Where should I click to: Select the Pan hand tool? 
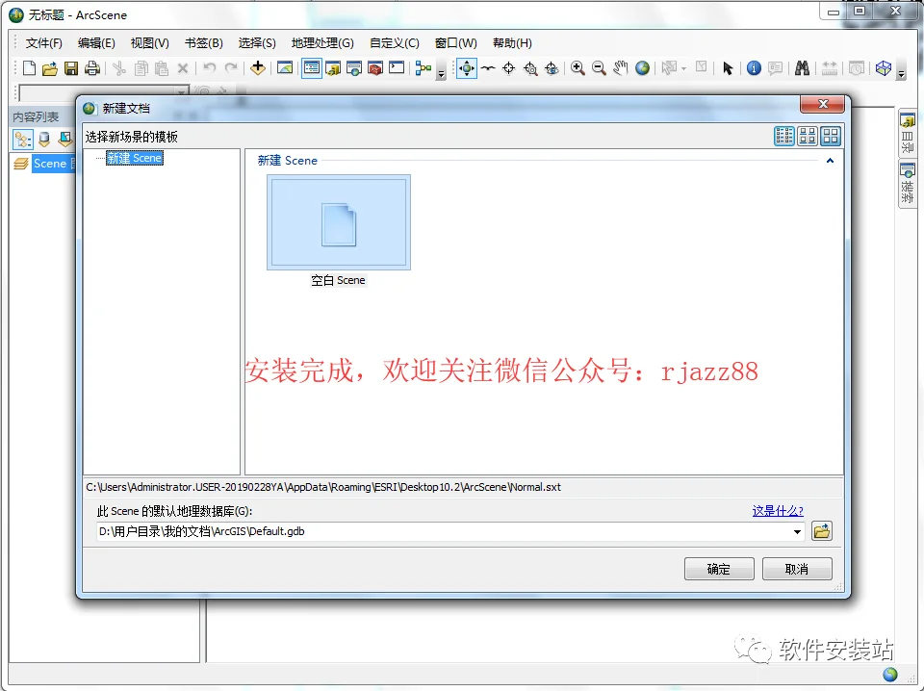pos(621,68)
